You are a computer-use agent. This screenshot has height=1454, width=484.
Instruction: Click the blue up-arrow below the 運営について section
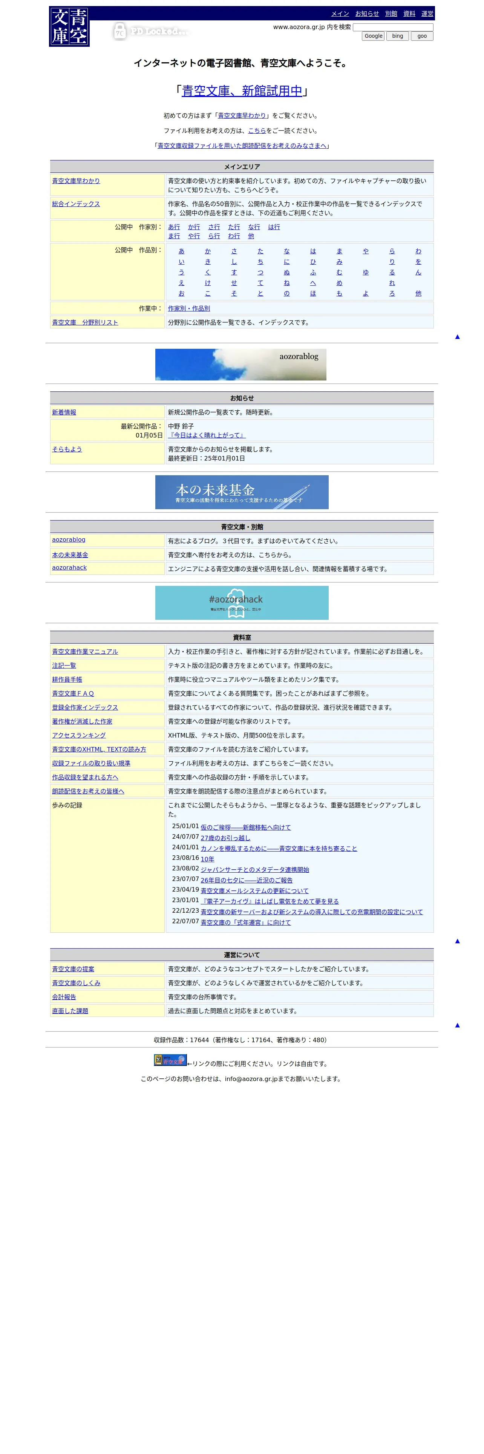(x=457, y=1025)
